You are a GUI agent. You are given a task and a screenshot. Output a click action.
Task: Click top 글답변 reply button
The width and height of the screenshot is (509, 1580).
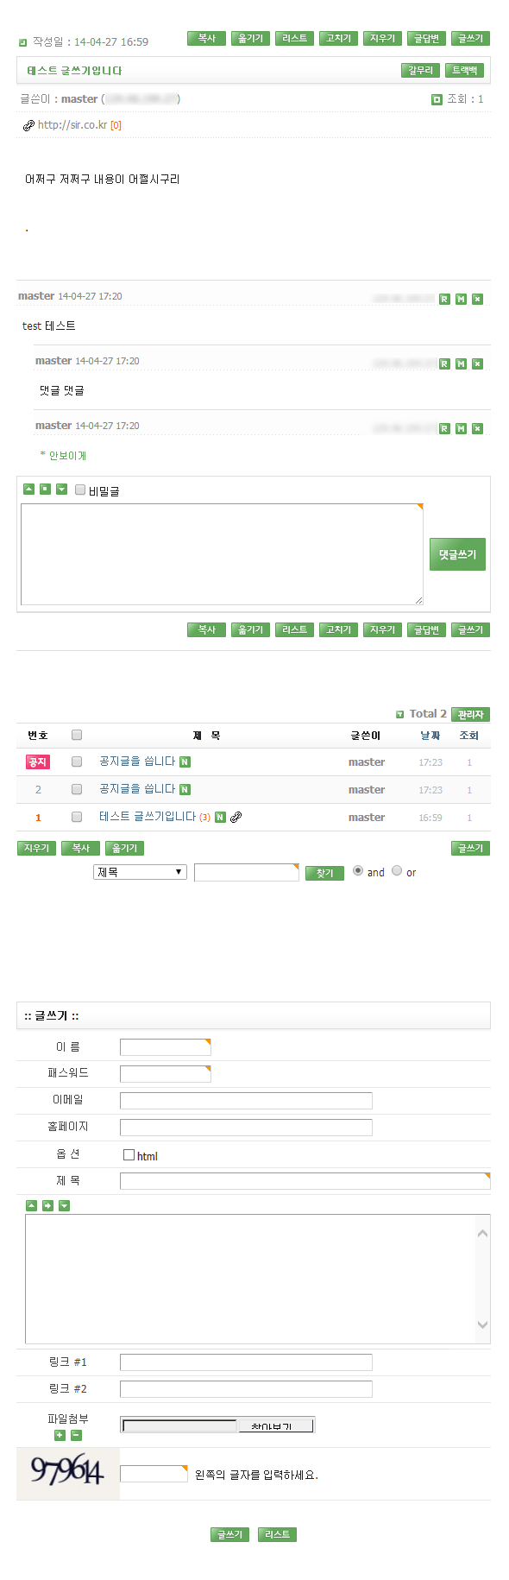(426, 39)
